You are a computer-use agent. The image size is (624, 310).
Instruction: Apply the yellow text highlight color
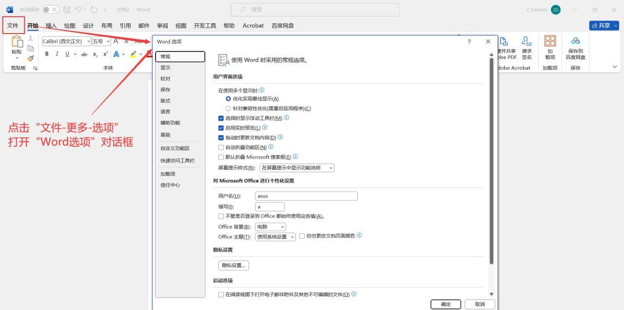pos(133,54)
